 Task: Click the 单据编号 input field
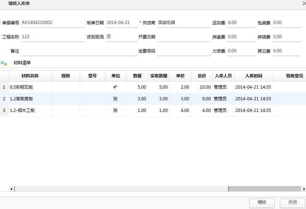[x=53, y=23]
